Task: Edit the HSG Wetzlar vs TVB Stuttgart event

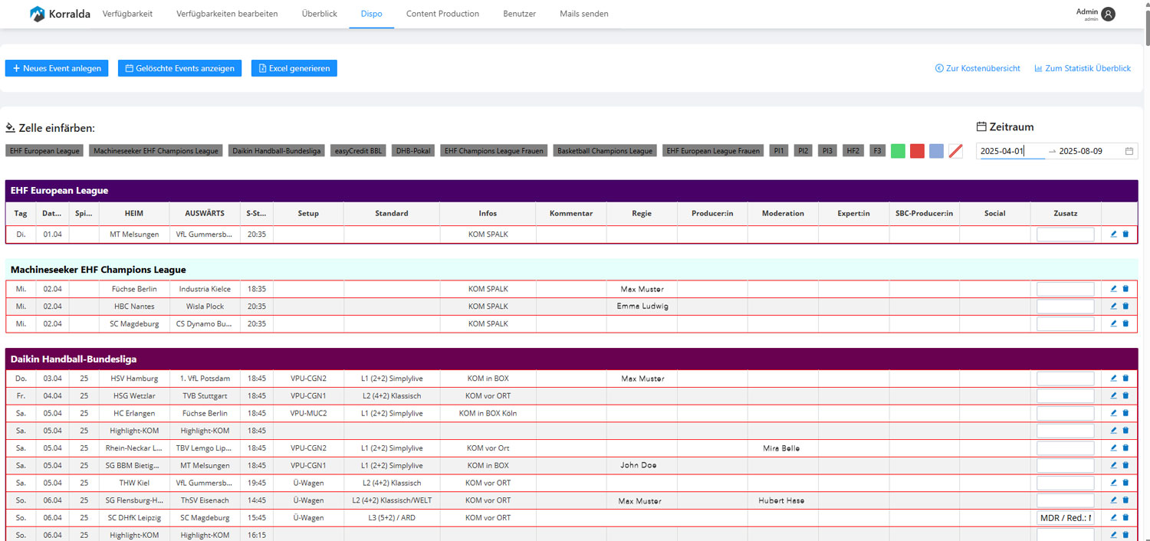Action: [x=1114, y=396]
